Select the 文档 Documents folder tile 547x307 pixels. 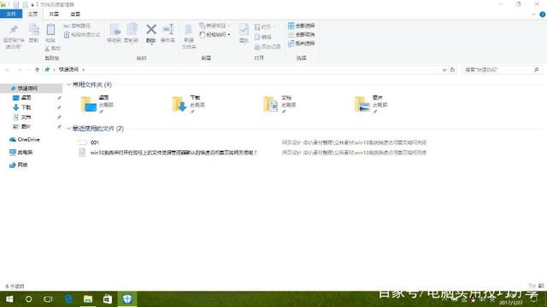280,104
